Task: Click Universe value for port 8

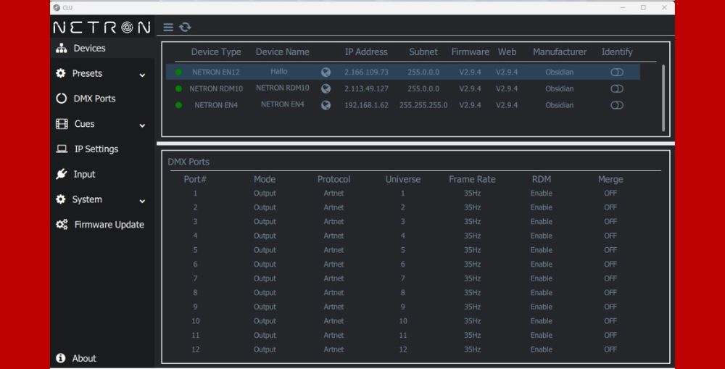Action: coord(402,293)
